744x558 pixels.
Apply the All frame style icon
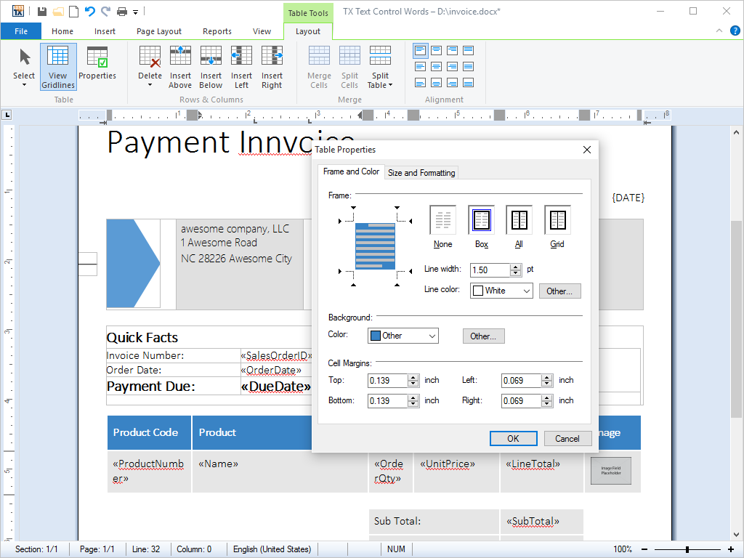click(x=519, y=220)
